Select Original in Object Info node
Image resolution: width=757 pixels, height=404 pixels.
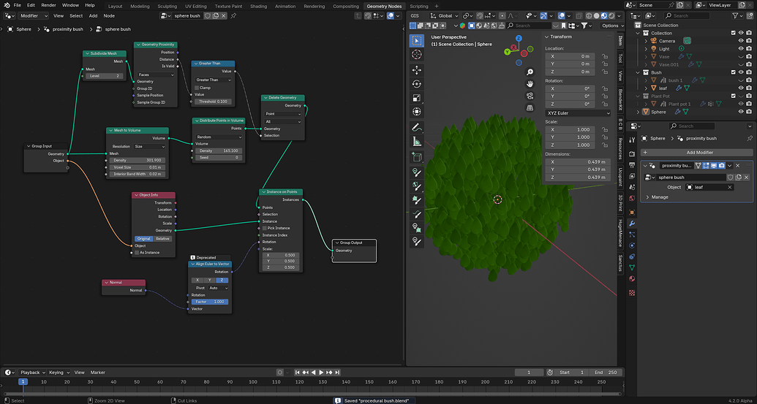pyautogui.click(x=144, y=239)
